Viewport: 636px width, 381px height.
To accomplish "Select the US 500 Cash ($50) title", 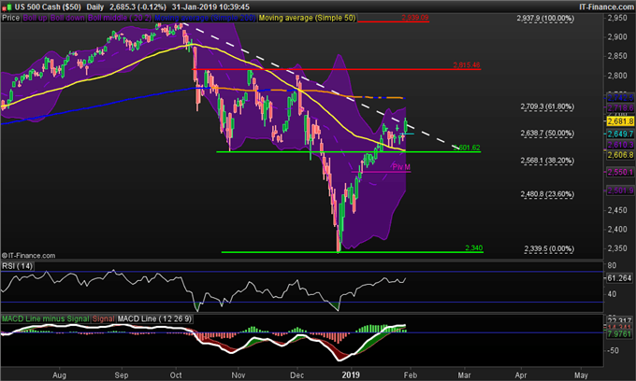I will tap(48, 7).
